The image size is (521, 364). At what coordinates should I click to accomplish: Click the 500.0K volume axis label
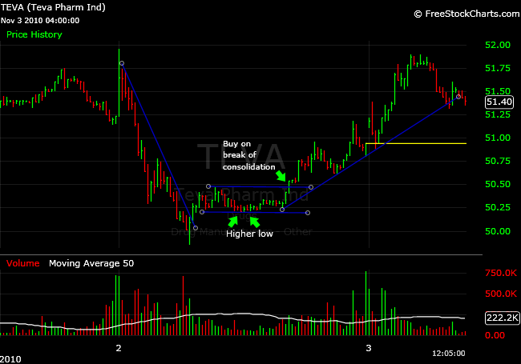[x=501, y=294]
